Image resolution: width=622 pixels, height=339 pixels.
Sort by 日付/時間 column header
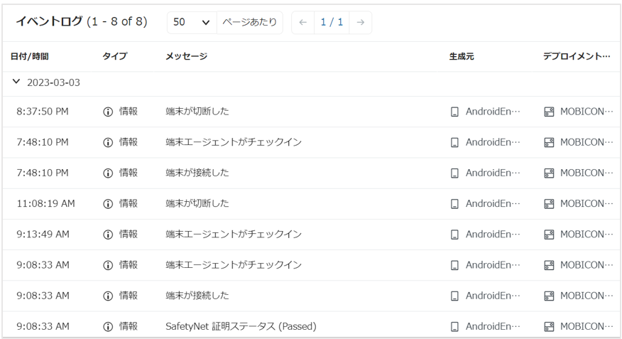click(30, 56)
